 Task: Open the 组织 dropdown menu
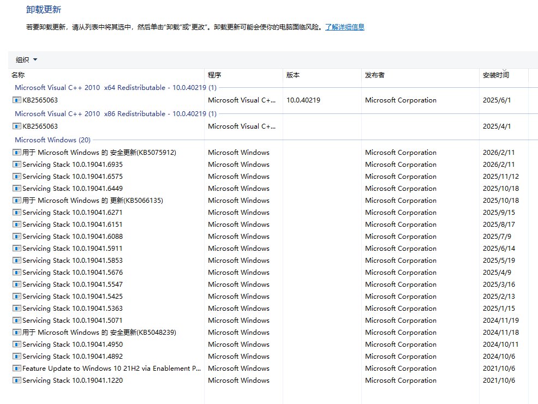tap(27, 60)
